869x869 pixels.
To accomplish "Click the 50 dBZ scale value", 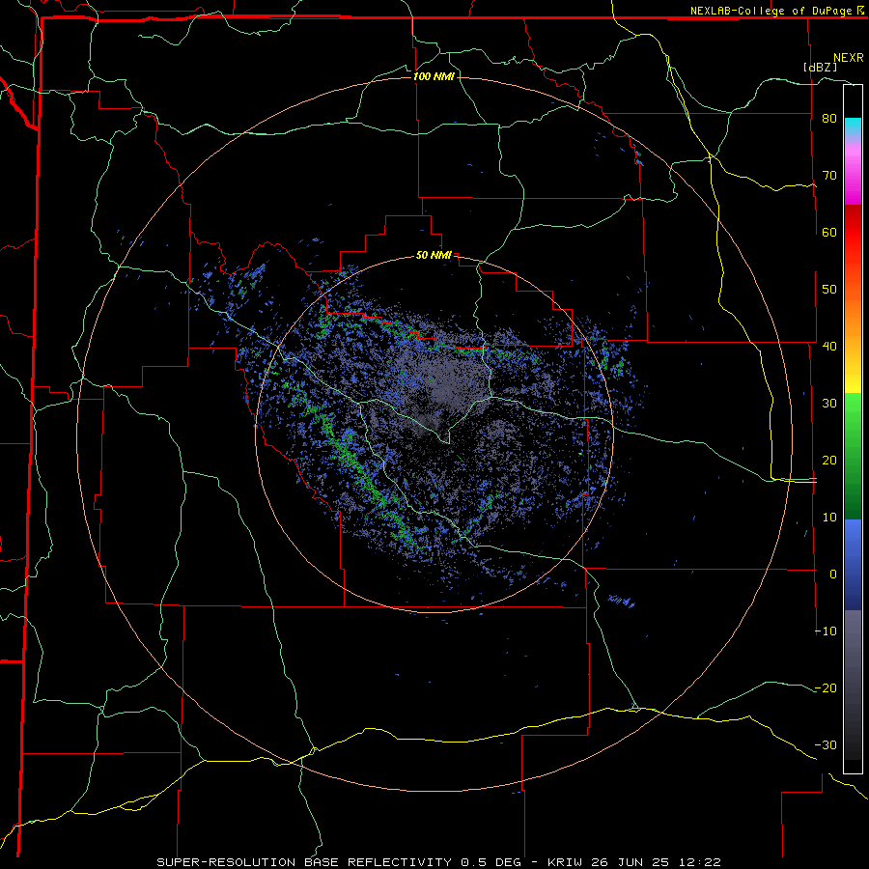I will click(x=829, y=290).
